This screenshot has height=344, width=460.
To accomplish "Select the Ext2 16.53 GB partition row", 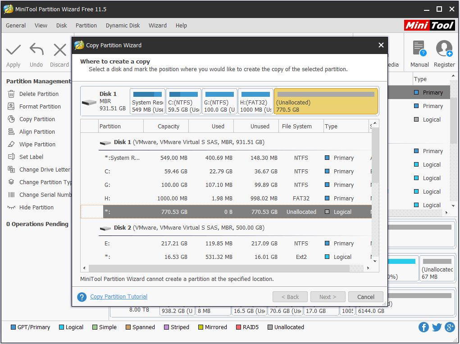I will [226, 257].
